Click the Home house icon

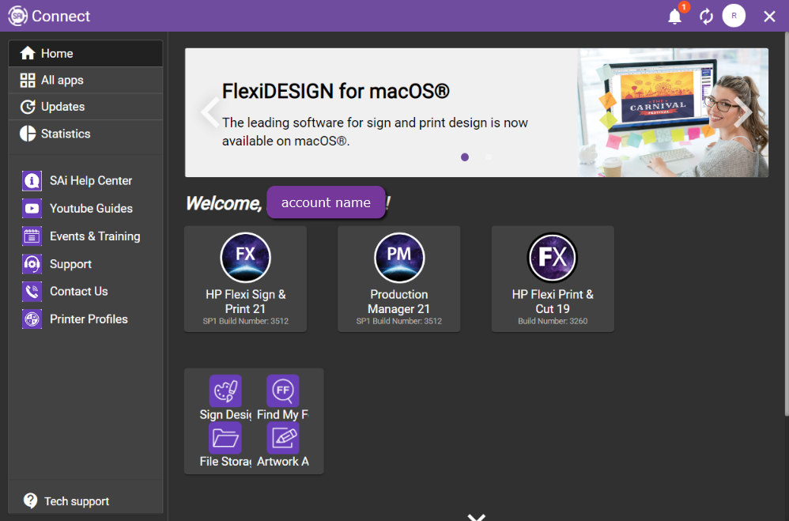coord(27,53)
